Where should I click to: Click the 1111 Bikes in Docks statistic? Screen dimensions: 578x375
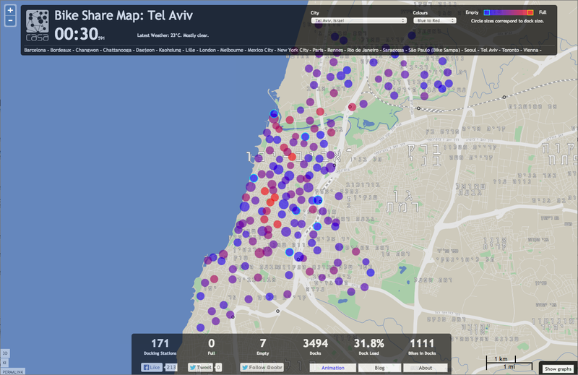click(422, 347)
